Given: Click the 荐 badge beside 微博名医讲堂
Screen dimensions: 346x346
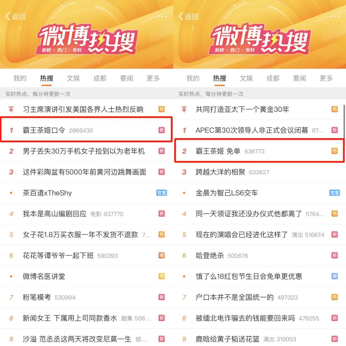Looking at the screenshot, I should 161,276.
